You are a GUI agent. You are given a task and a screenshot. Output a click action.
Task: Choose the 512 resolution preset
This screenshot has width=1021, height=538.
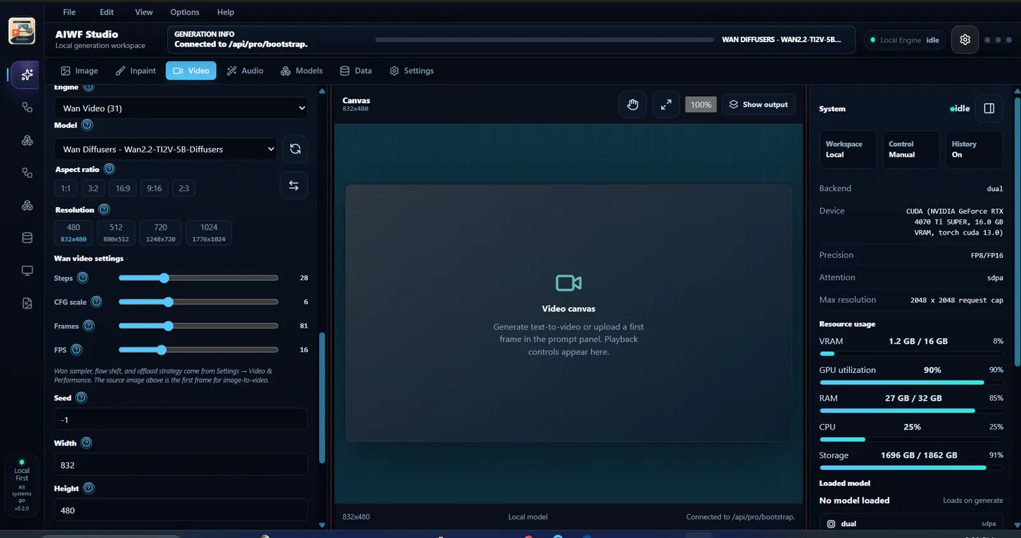(116, 233)
